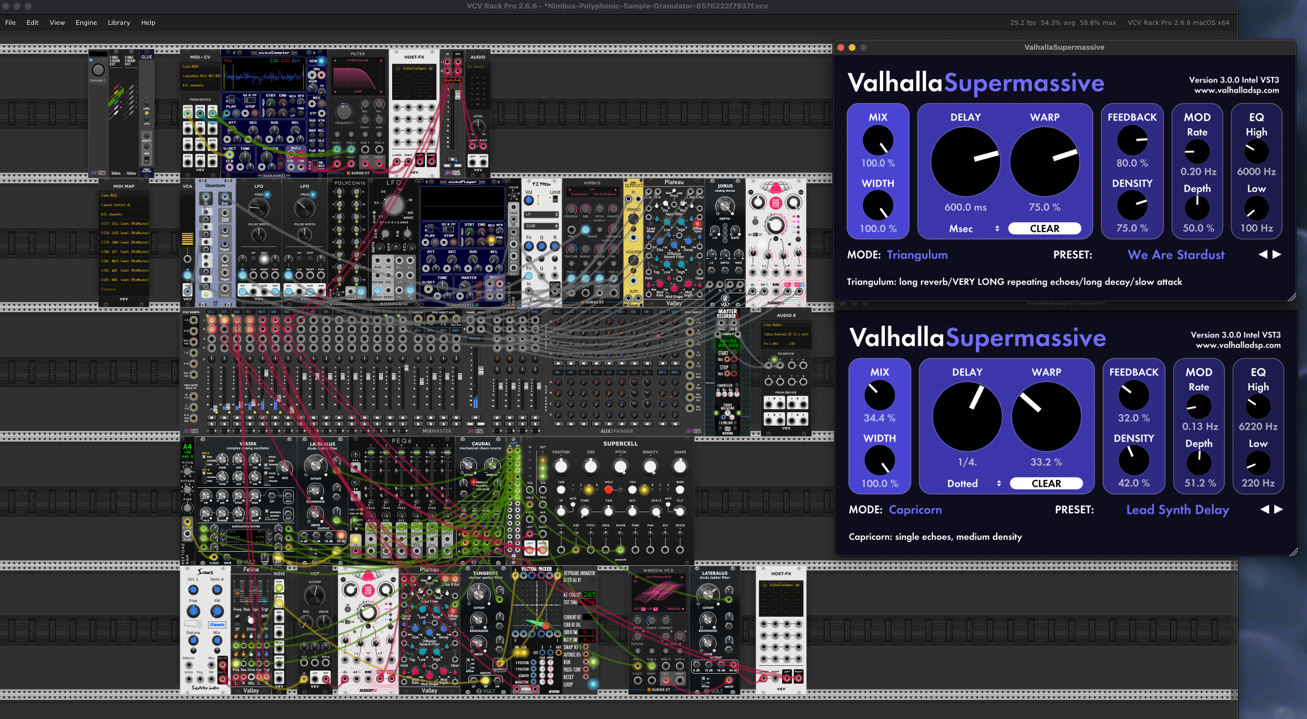Click the eye icon on bottom-row HOST-FX
1307x719 pixels.
798,585
